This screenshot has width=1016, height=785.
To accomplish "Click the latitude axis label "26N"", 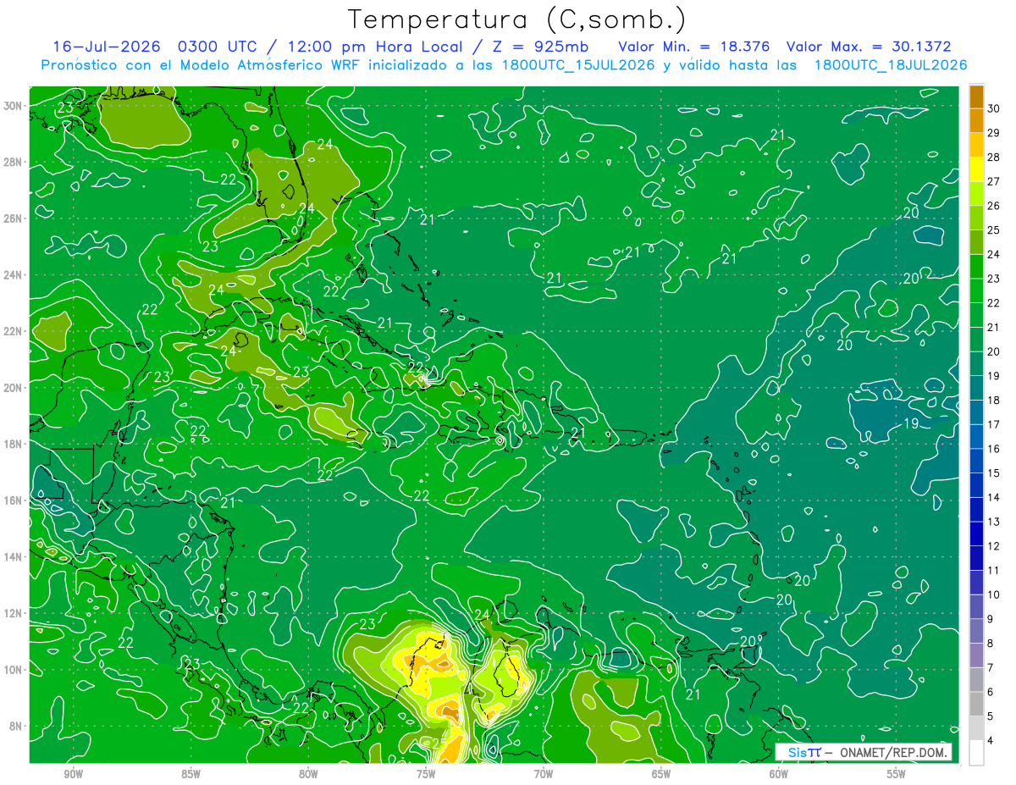I will point(14,218).
